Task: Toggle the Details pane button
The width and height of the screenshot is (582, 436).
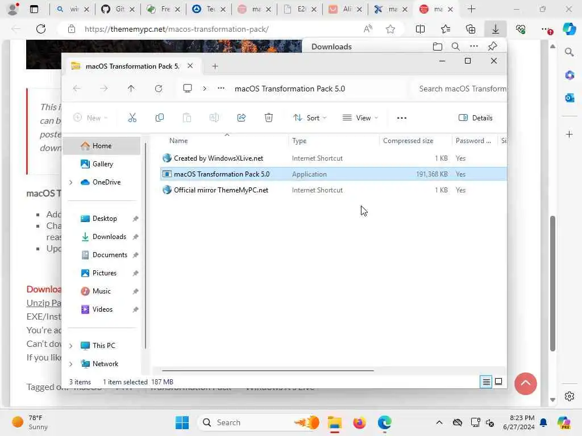Action: pos(476,118)
